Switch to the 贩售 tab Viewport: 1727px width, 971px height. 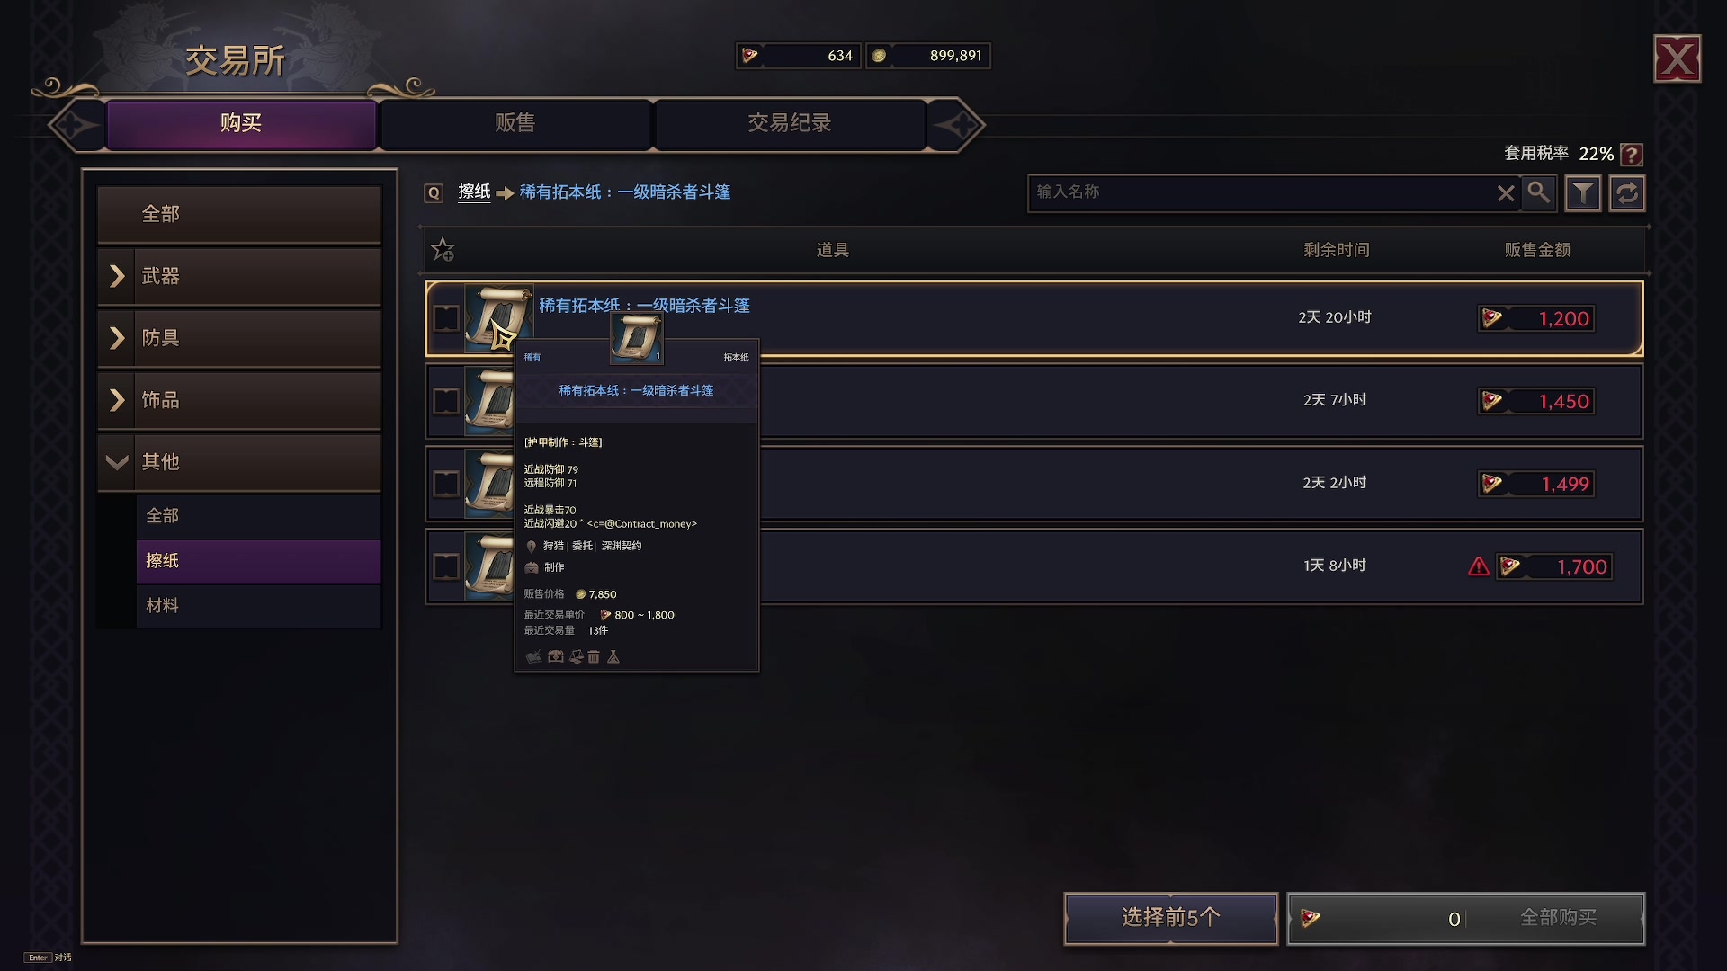point(515,123)
